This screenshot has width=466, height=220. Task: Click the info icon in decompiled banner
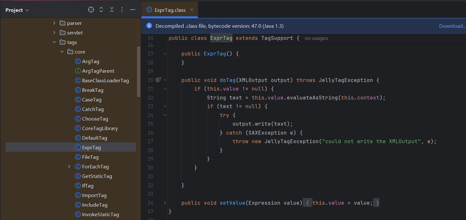point(149,26)
